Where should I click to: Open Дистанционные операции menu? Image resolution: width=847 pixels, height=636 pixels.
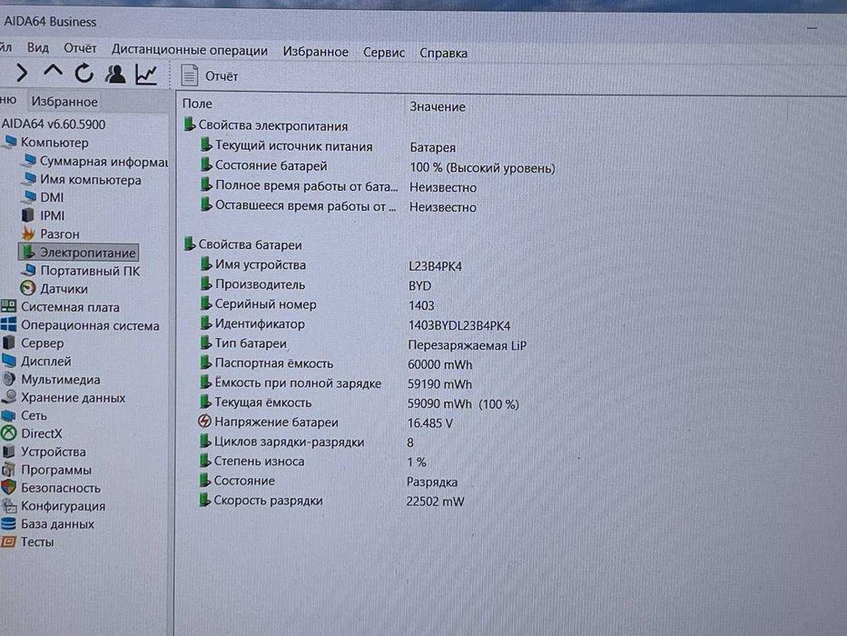click(190, 50)
